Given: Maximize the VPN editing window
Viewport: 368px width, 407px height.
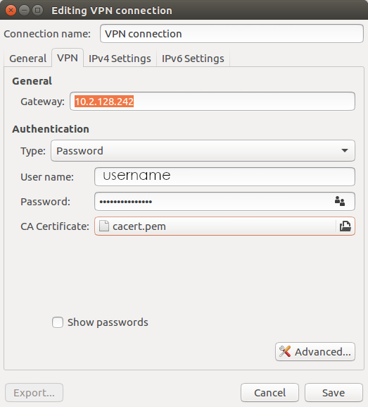Looking at the screenshot, I should tap(37, 11).
